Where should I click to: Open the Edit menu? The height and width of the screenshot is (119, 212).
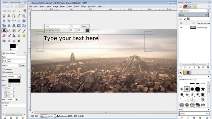(x=36, y=6)
